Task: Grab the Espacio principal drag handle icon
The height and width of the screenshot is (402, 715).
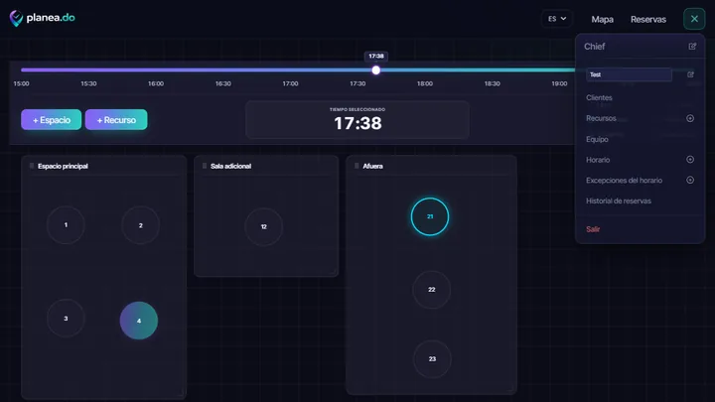Action: pyautogui.click(x=32, y=166)
